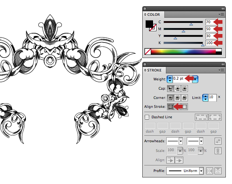232x184 pixels.
Task: Choose the Miter Join corner icon
Action: (x=171, y=98)
